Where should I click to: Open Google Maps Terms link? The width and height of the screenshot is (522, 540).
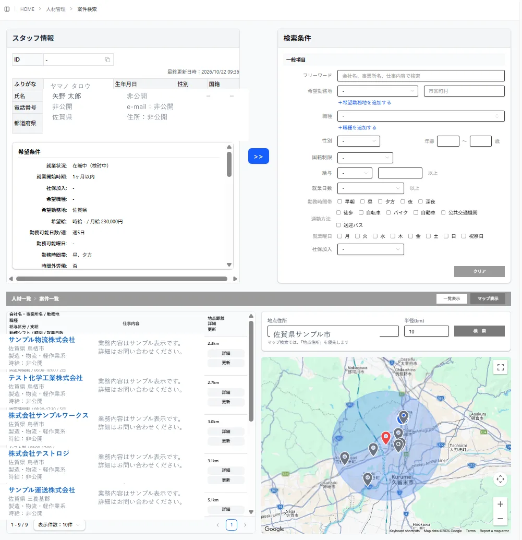tap(470, 531)
